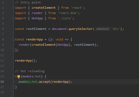Click 'module' on line 16
Viewport: 139px width, 97px height.
click(x=24, y=82)
